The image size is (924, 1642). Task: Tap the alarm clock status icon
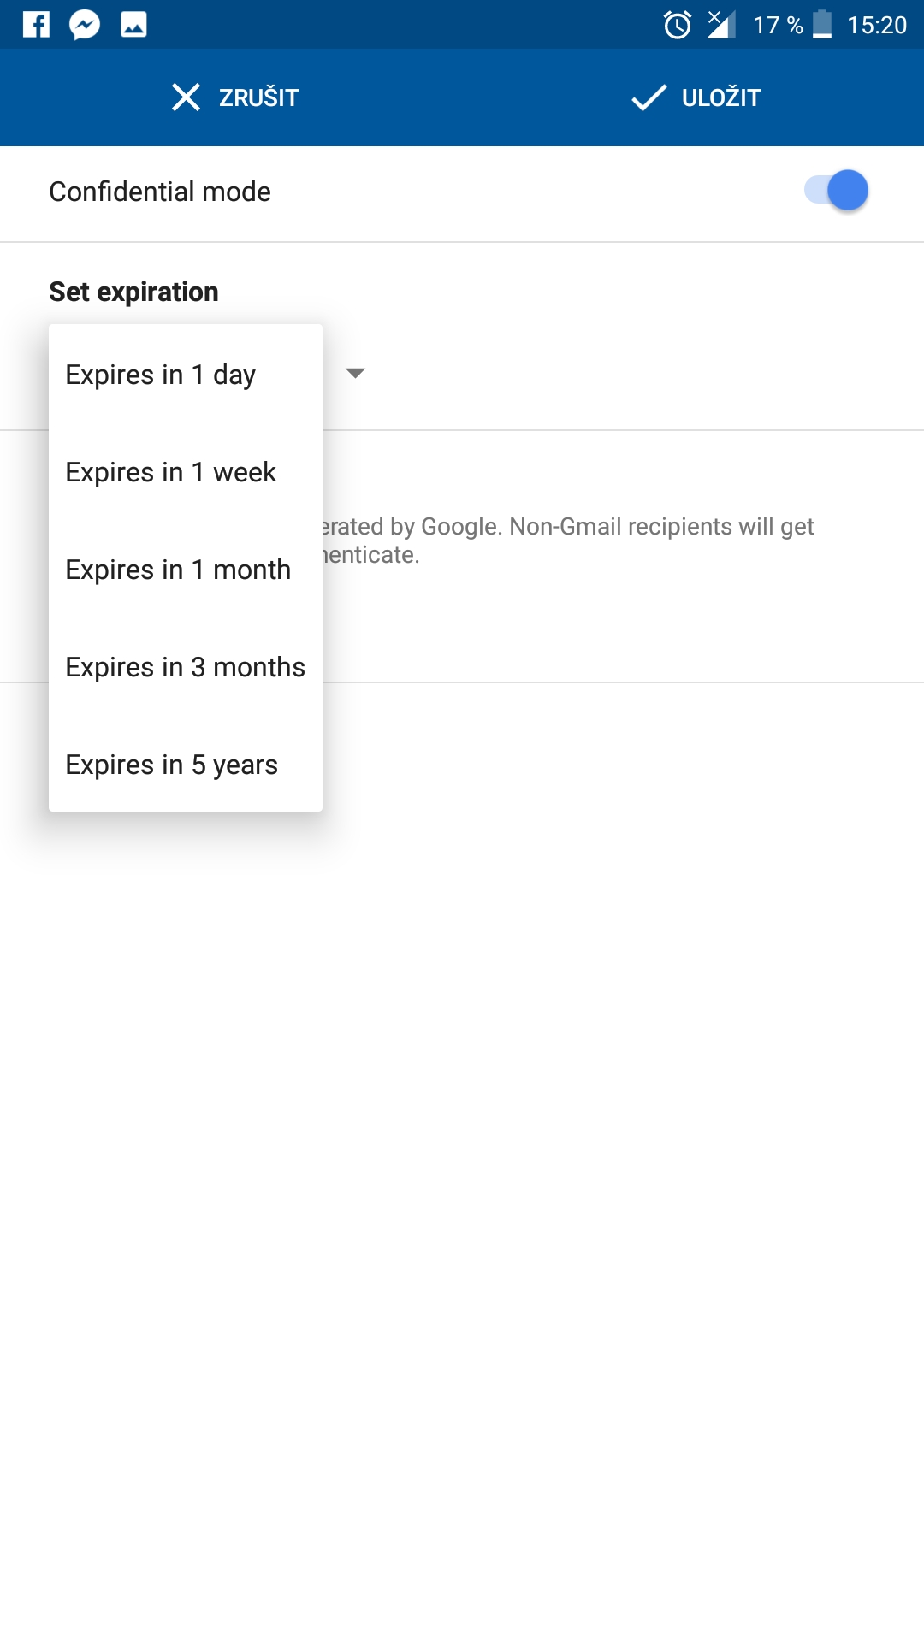(x=678, y=25)
